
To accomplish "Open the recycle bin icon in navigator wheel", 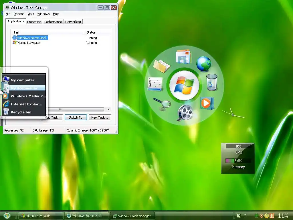I will [212, 82].
